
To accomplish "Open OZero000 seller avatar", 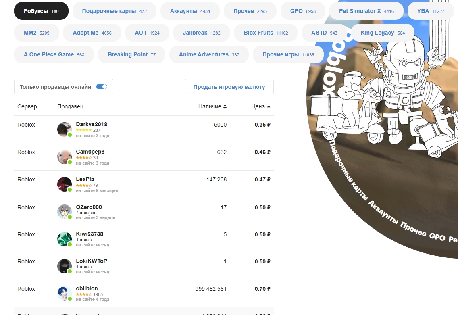I will point(65,212).
